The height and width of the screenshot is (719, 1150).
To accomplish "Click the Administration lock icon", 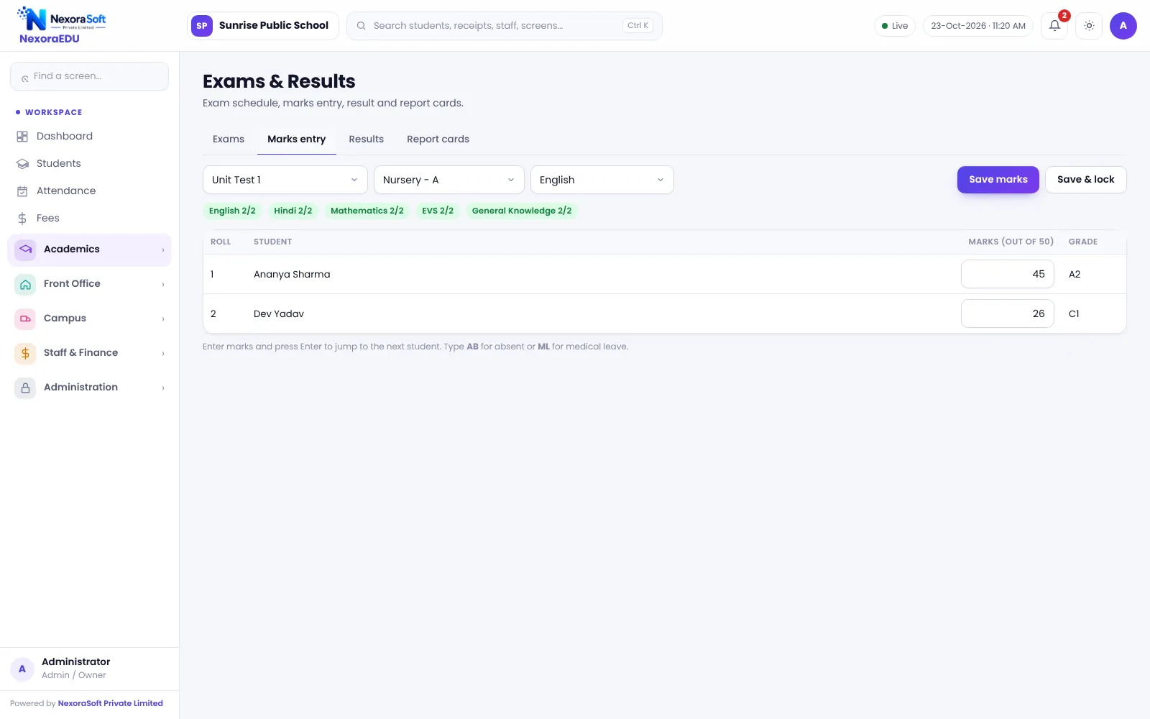I will coord(25,388).
